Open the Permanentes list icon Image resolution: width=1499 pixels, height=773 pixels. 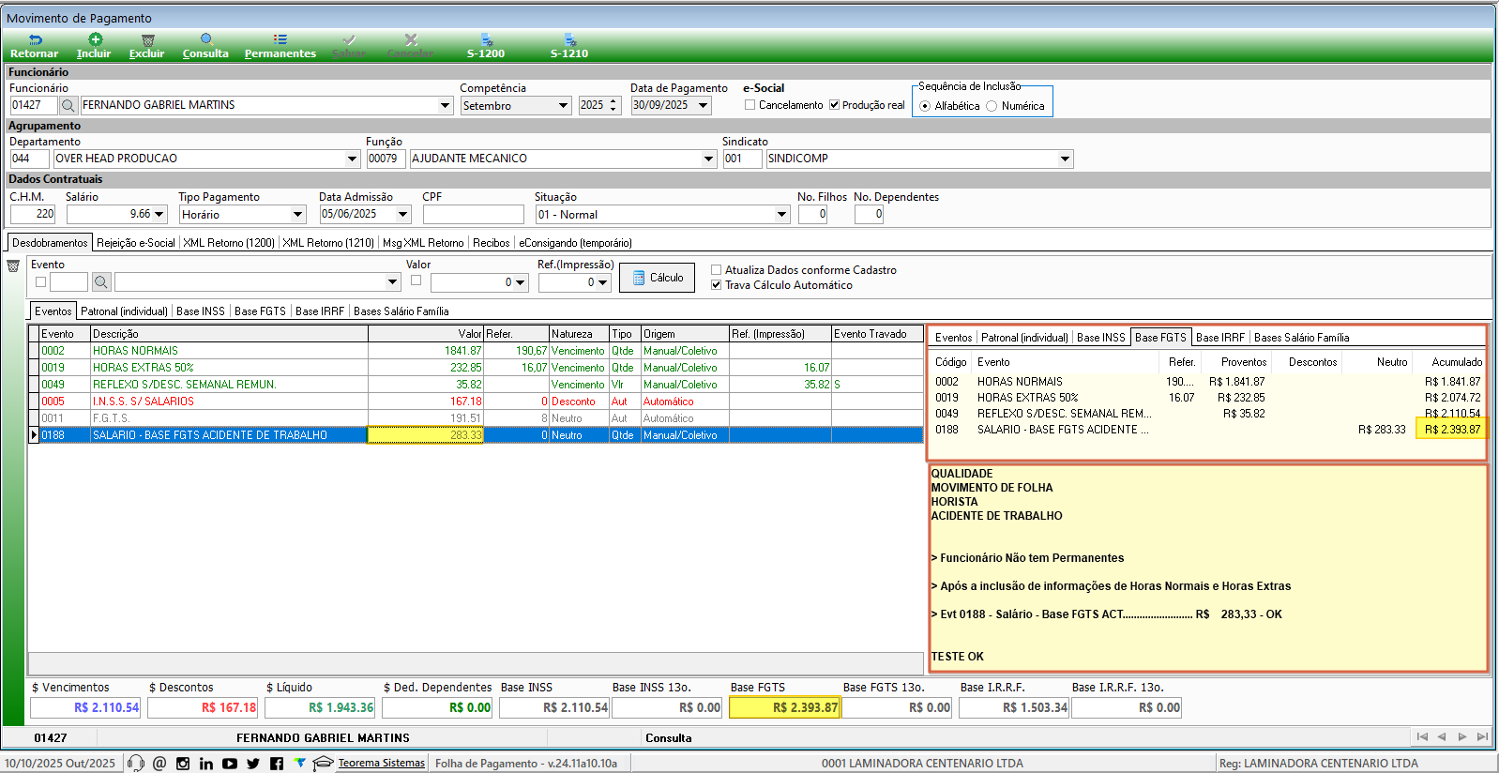[x=280, y=39]
